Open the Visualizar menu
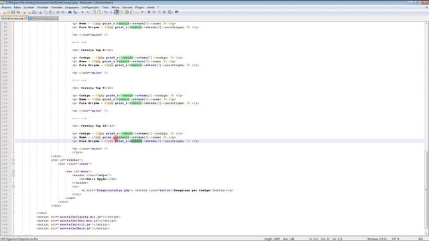 pyautogui.click(x=42, y=7)
